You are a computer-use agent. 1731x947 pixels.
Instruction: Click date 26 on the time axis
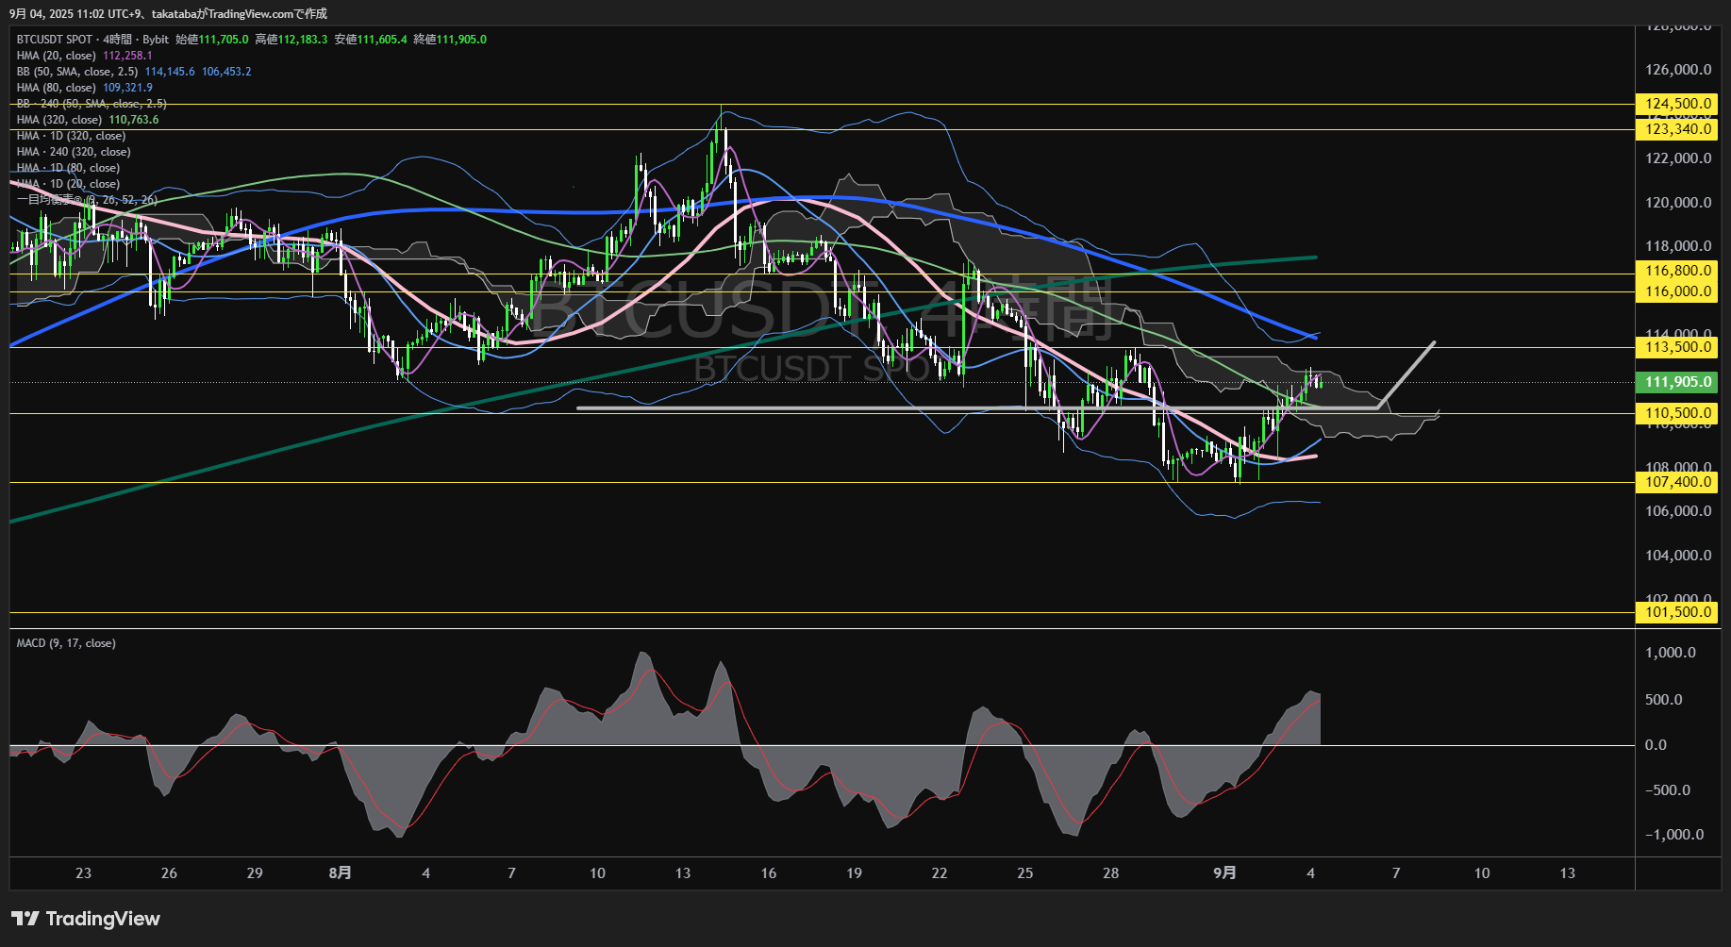click(x=169, y=873)
